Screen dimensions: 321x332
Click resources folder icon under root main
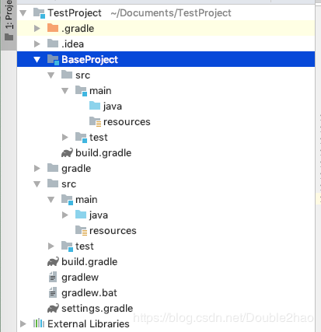(81, 230)
